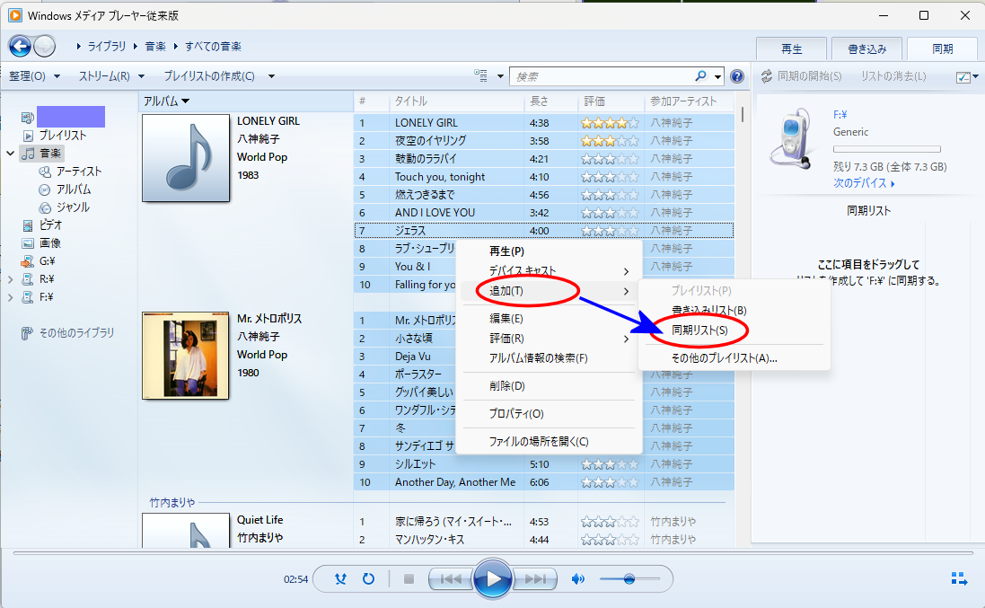This screenshot has width=985, height=608.
Task: Click the view options icon
Action: pyautogui.click(x=480, y=76)
